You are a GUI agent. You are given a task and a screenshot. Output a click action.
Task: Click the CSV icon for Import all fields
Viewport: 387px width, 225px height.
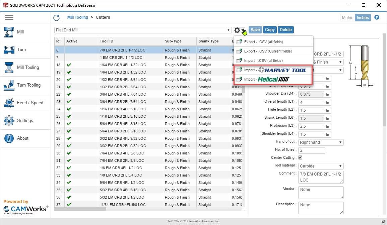239,61
